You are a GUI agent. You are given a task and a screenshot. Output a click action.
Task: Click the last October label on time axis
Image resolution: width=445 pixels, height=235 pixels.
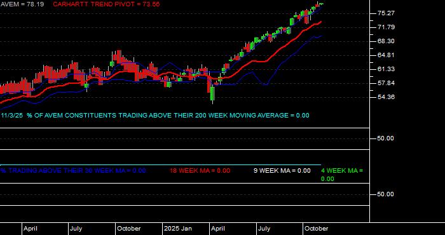316,229
